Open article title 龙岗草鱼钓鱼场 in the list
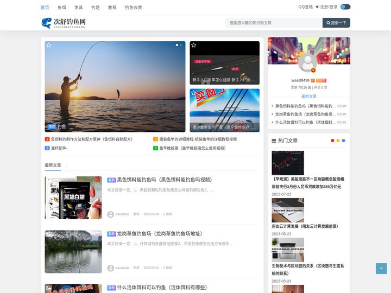Viewport: 391px width, 293px height. pyautogui.click(x=160, y=234)
